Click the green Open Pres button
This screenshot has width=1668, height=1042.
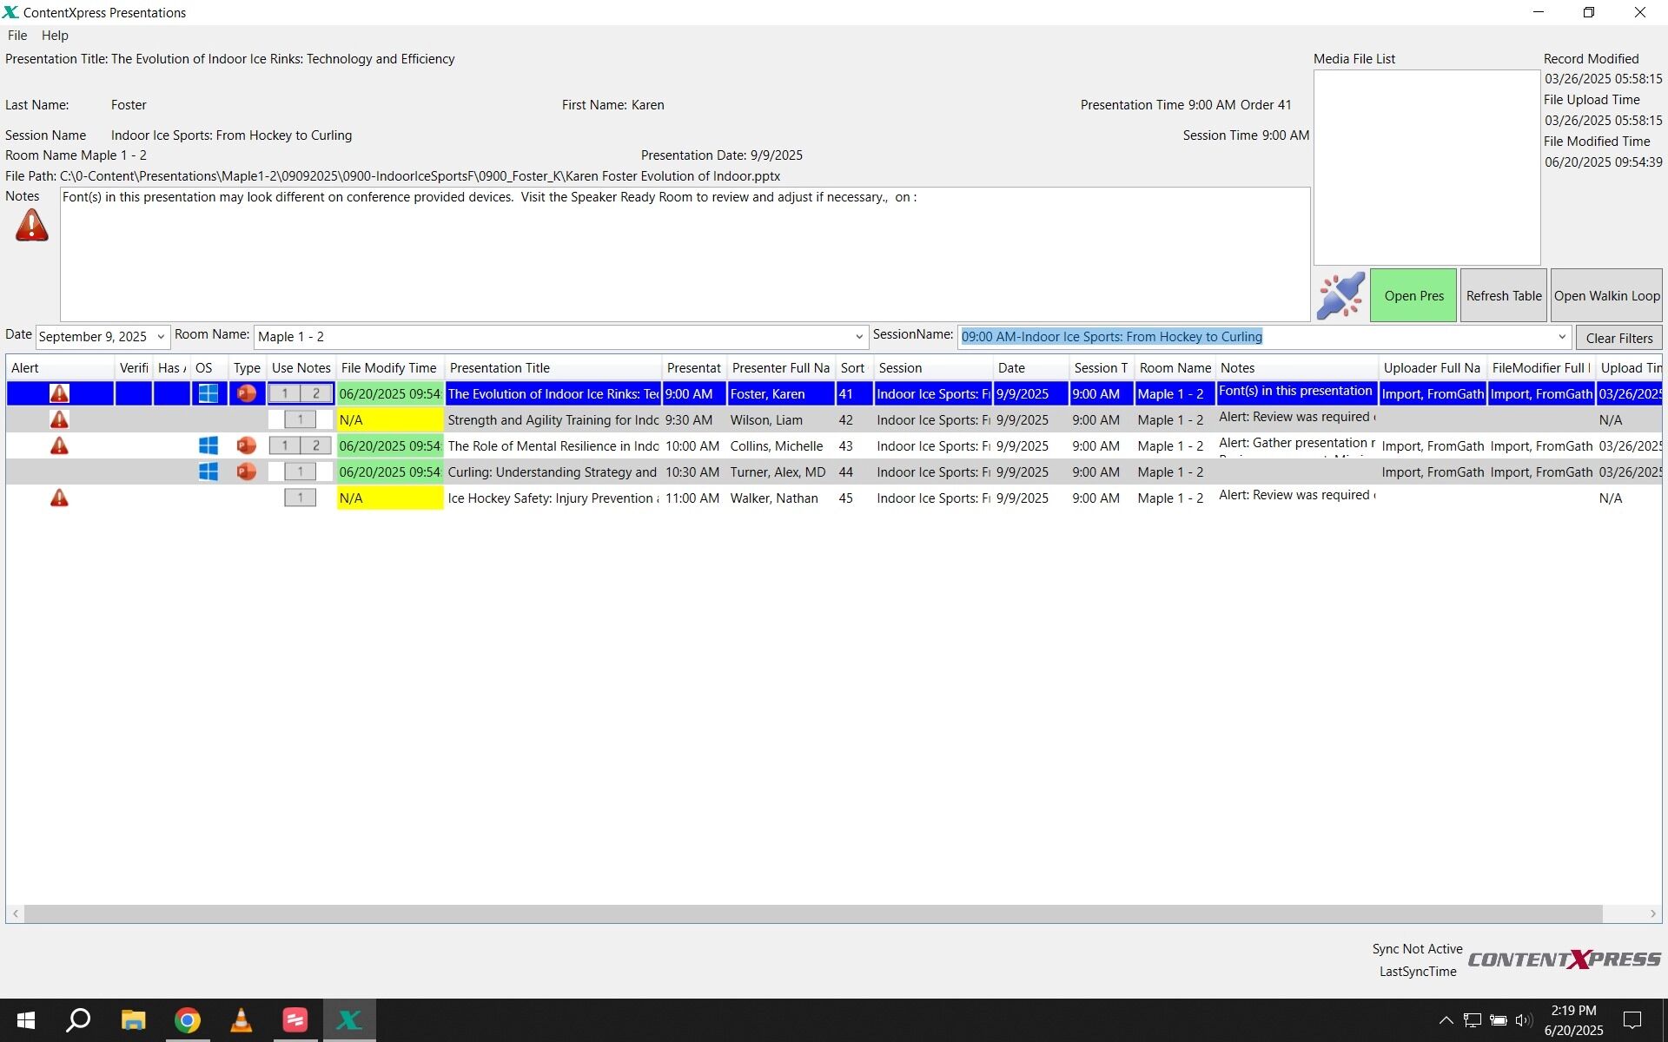click(x=1413, y=295)
